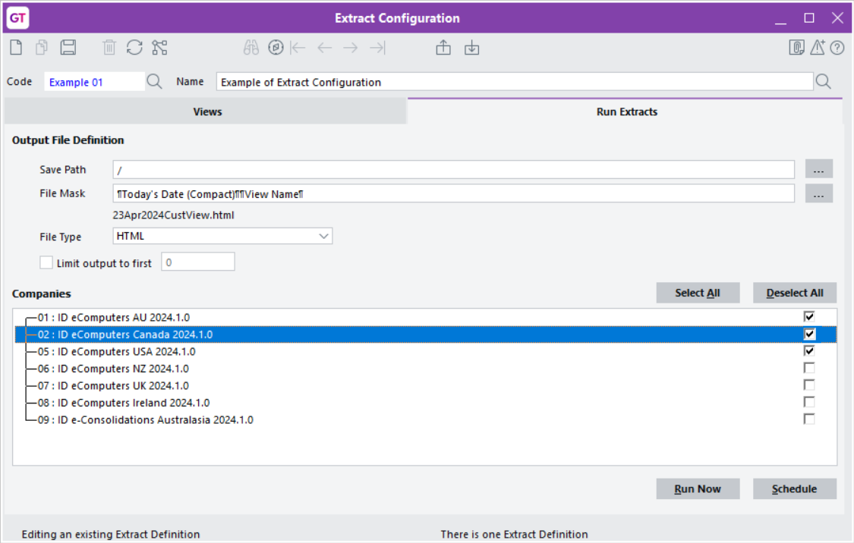Click the New document icon in toolbar

tap(16, 48)
